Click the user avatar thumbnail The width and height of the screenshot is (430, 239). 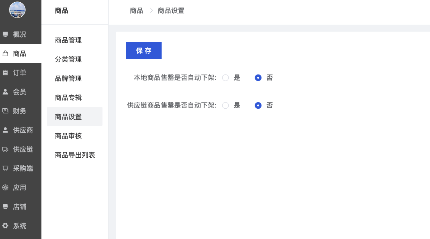point(17,10)
